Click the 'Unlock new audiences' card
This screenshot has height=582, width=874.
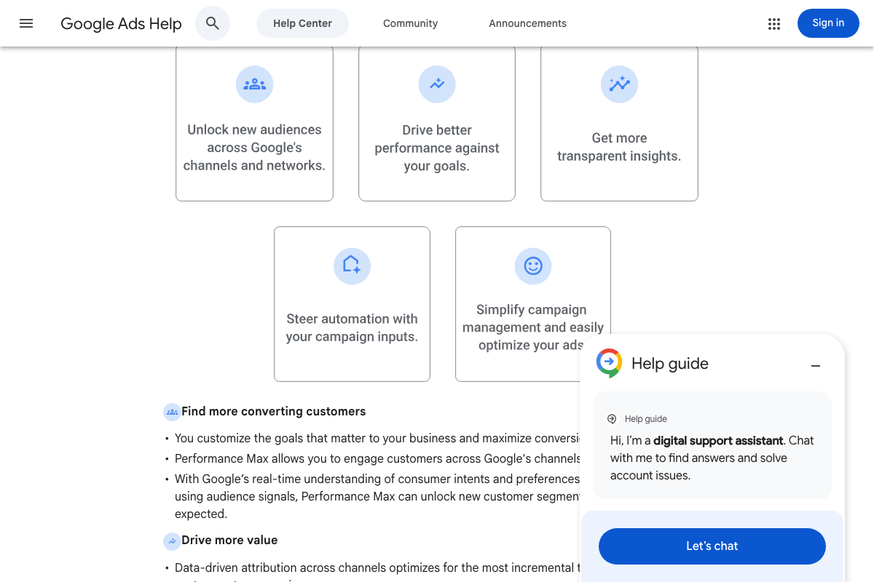point(254,124)
